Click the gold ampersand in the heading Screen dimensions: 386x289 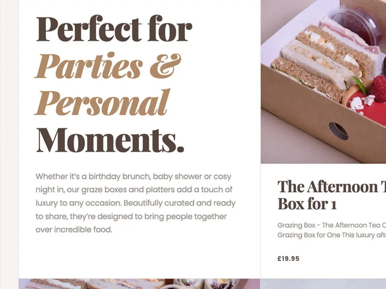tap(165, 66)
